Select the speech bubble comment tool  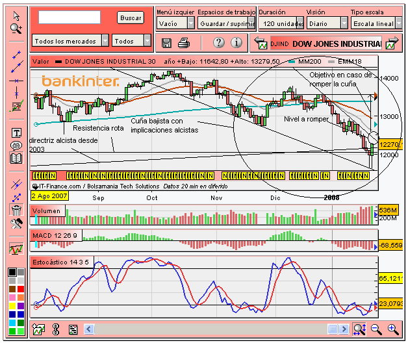[x=16, y=146]
